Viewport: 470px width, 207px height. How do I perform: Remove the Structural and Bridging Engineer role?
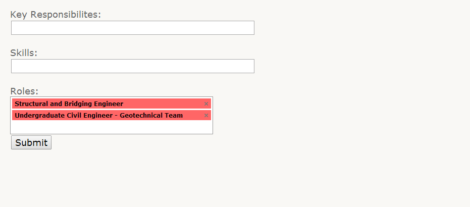(x=206, y=104)
